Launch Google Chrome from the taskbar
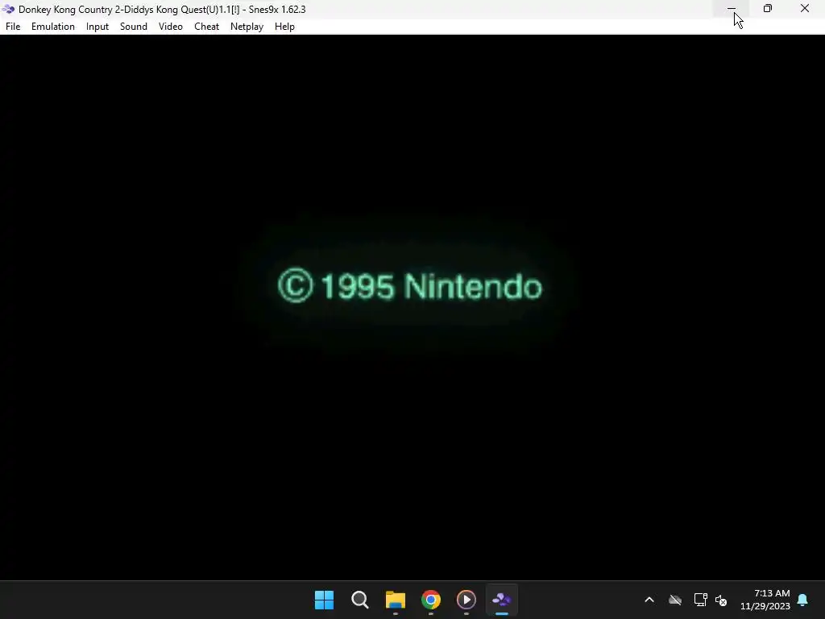The height and width of the screenshot is (619, 825). click(431, 600)
